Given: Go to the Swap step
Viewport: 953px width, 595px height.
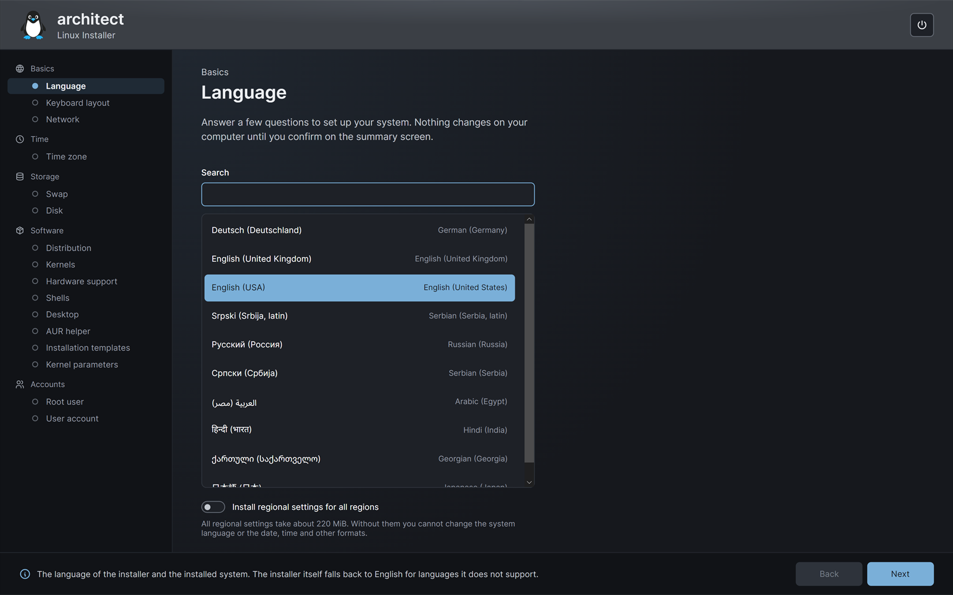Looking at the screenshot, I should tap(86, 194).
